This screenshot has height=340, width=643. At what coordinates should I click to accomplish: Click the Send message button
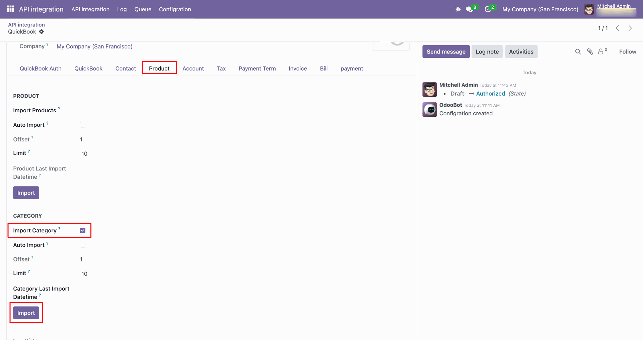tap(446, 51)
